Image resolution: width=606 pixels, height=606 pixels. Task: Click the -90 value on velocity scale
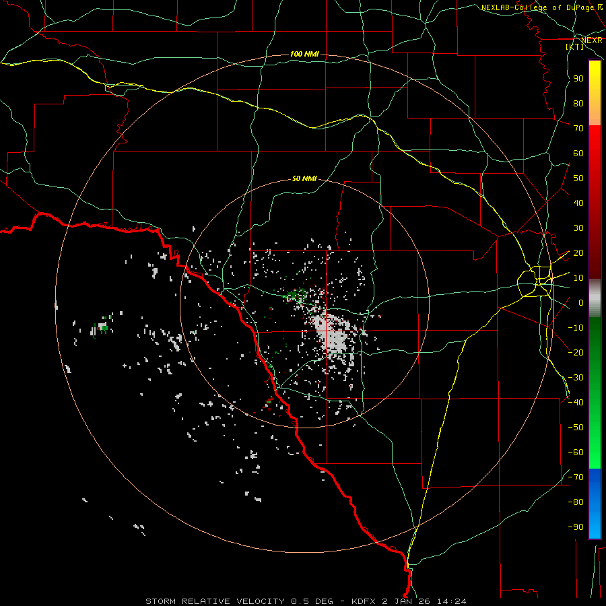[x=576, y=527]
